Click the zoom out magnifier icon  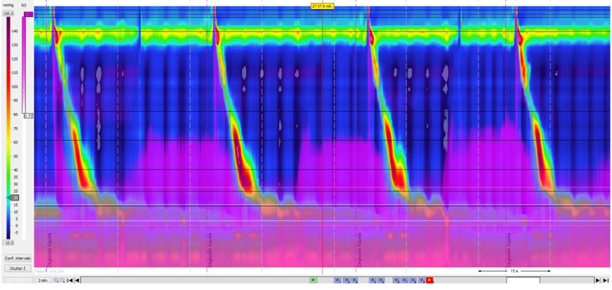(x=62, y=280)
